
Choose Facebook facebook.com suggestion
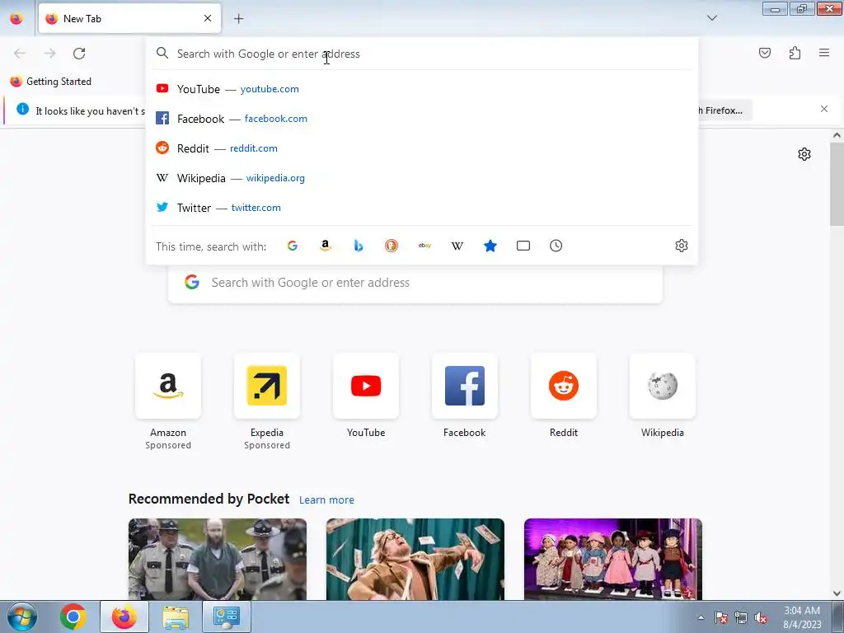[422, 119]
